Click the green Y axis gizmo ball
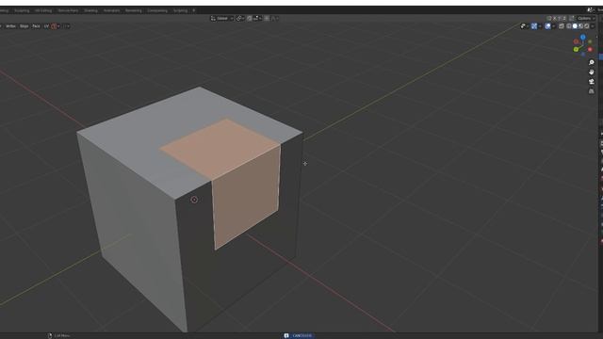 576,50
